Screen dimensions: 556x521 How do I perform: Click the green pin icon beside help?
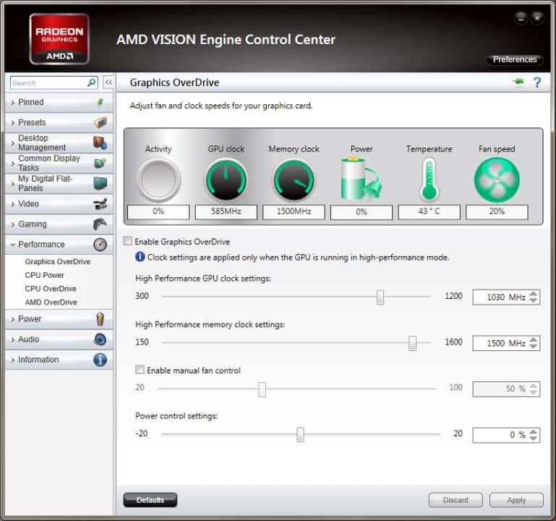pyautogui.click(x=518, y=82)
